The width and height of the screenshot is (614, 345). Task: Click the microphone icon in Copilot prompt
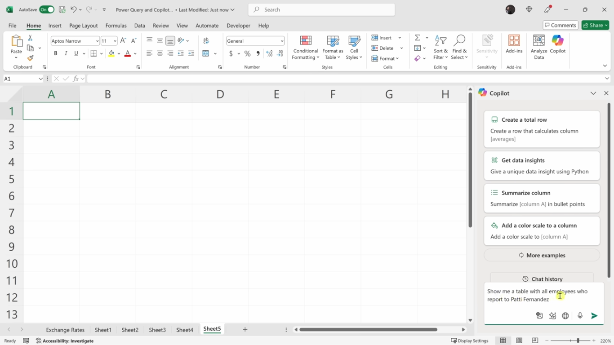pos(580,316)
